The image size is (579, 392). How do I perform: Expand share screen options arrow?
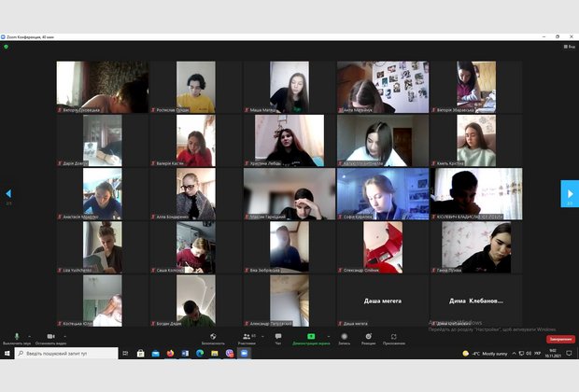point(329,336)
